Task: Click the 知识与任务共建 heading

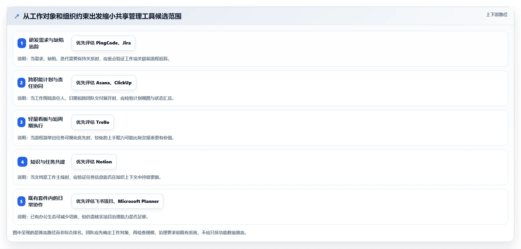Action: pos(48,162)
